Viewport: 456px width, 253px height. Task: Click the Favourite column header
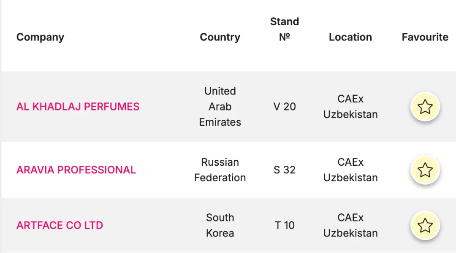click(x=425, y=37)
